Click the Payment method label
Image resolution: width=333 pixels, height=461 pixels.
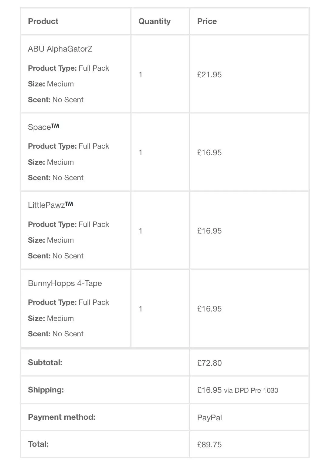[x=62, y=417]
